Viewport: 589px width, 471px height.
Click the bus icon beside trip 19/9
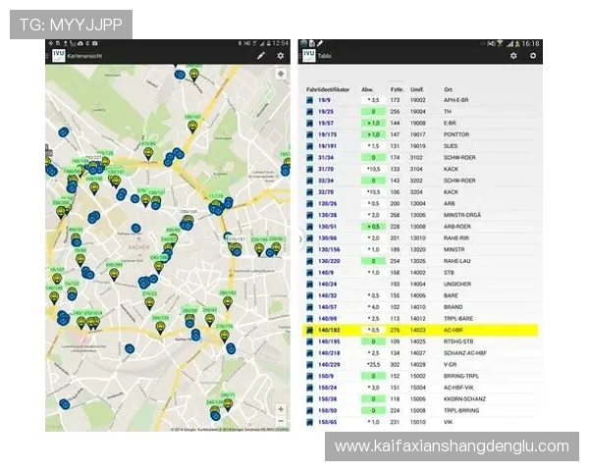[310, 100]
